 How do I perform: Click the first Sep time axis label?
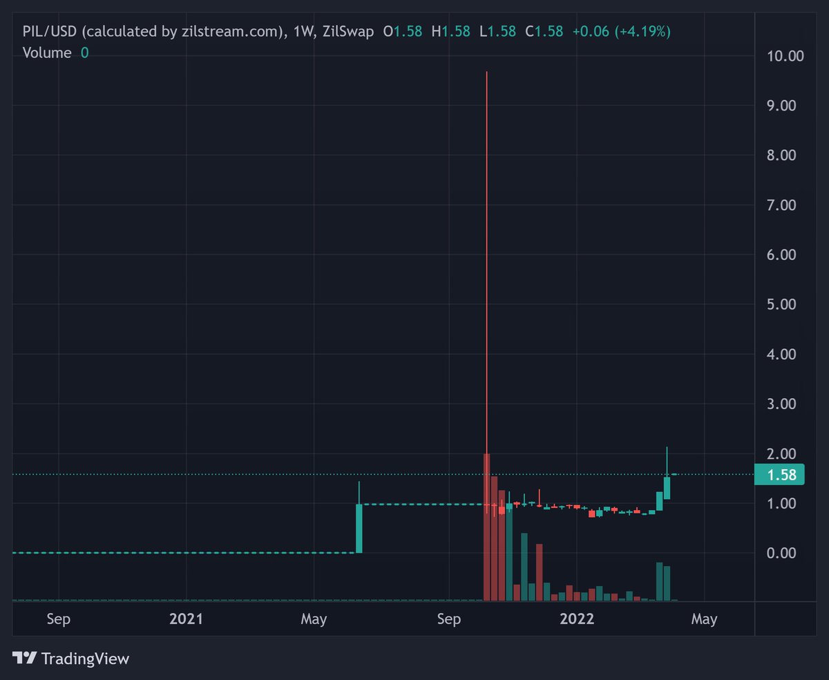coord(58,619)
